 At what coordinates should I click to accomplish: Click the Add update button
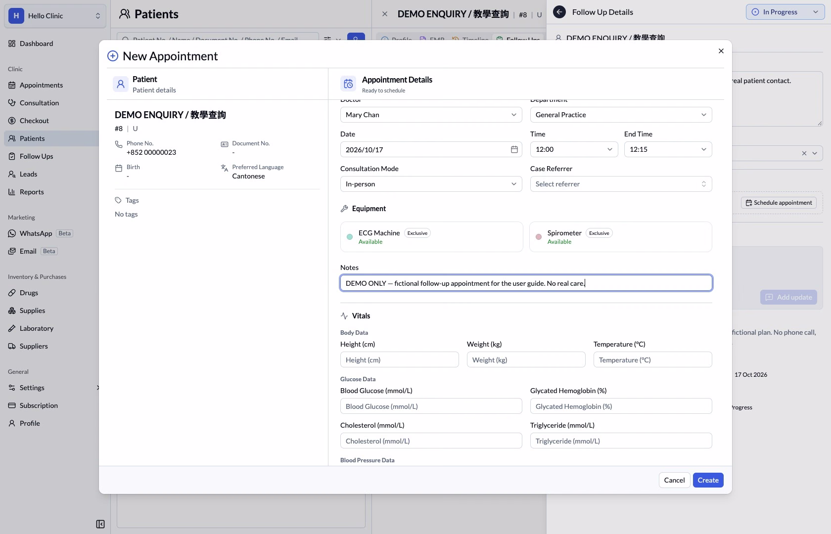pyautogui.click(x=788, y=297)
